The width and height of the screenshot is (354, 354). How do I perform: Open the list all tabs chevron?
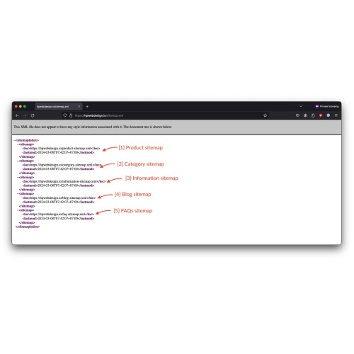301,106
